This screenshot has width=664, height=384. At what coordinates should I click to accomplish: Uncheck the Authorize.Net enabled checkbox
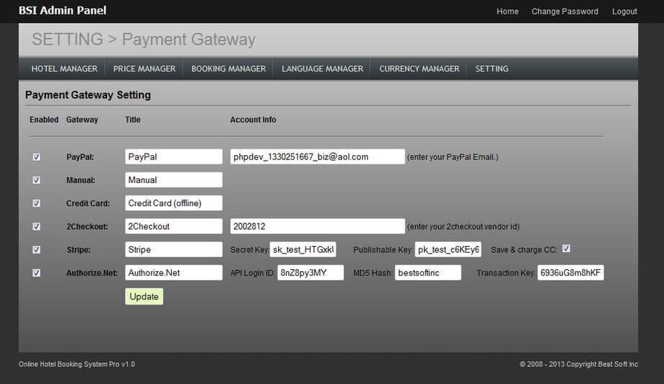click(x=37, y=273)
